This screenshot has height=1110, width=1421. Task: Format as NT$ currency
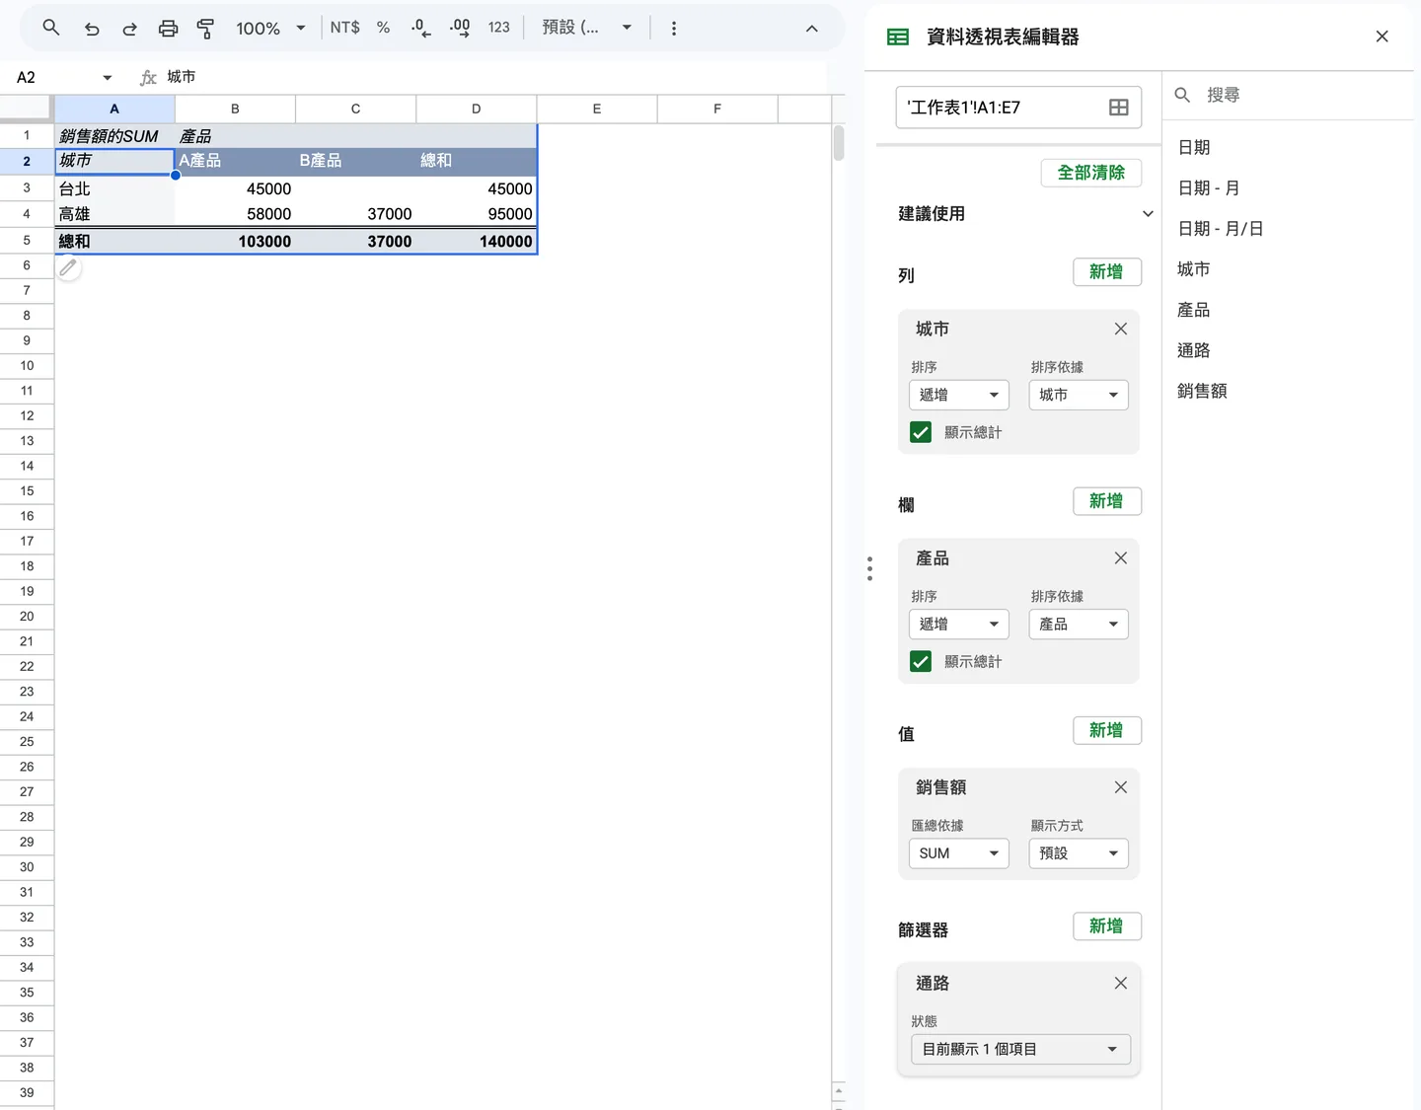coord(344,28)
